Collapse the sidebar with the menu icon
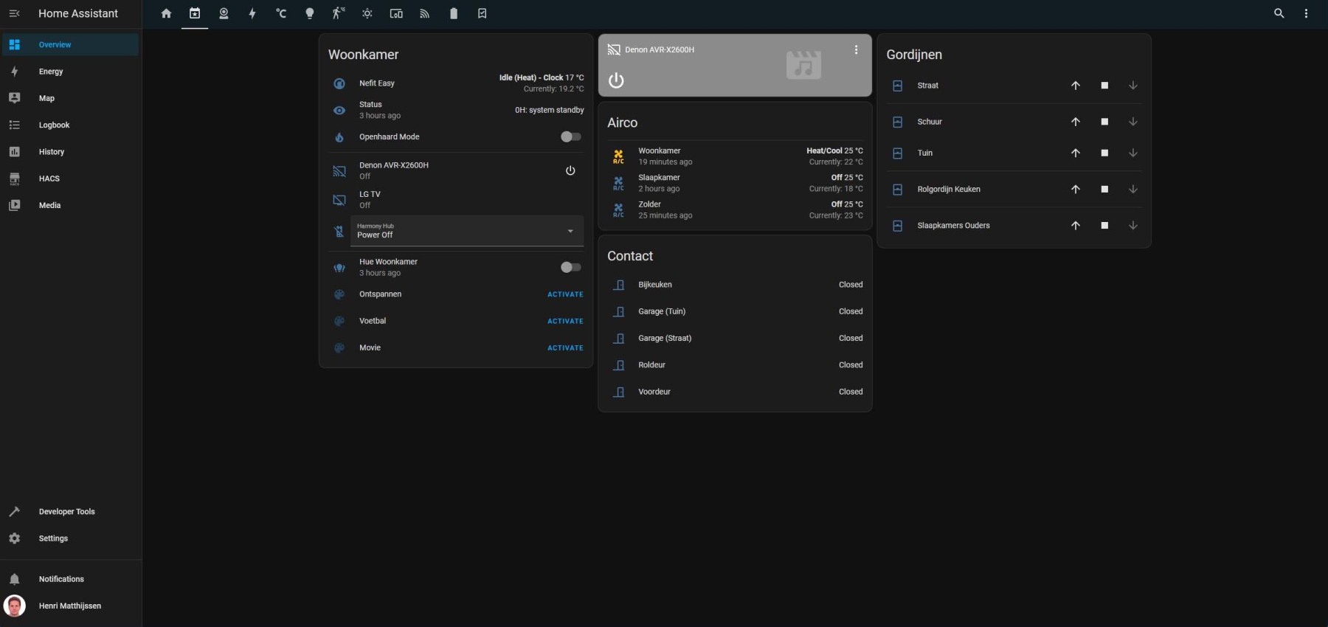The height and width of the screenshot is (627, 1328). coord(14,13)
